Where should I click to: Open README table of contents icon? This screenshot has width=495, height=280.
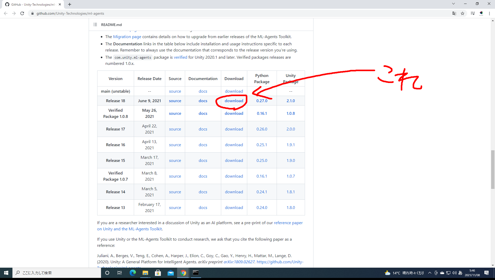[x=95, y=25]
